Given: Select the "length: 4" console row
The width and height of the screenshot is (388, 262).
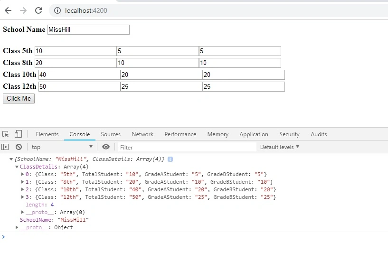Looking at the screenshot, I should (39, 205).
